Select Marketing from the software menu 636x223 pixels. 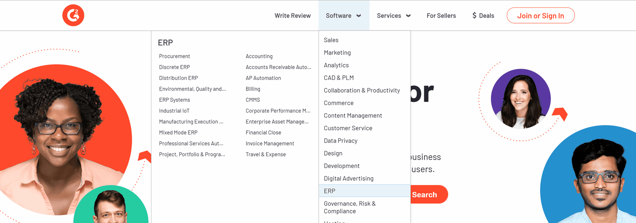[x=337, y=53]
